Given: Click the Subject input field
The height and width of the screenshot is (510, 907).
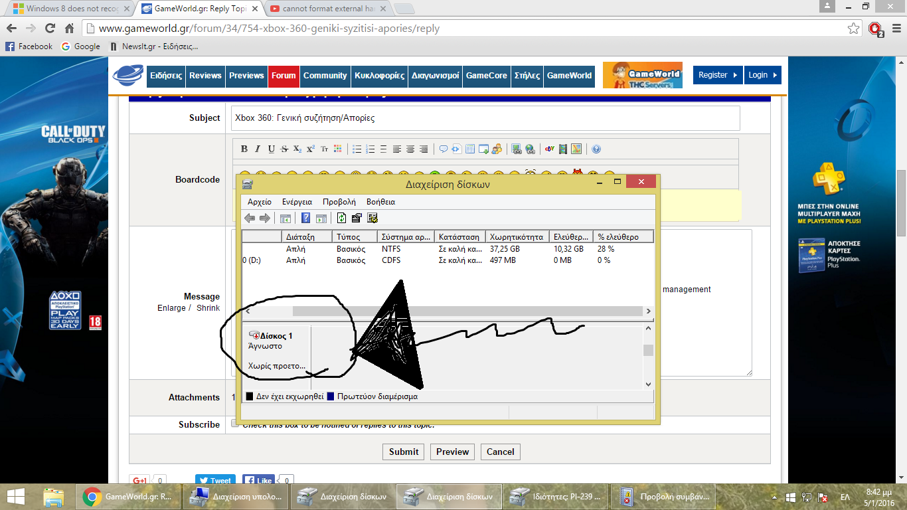Looking at the screenshot, I should [x=485, y=118].
